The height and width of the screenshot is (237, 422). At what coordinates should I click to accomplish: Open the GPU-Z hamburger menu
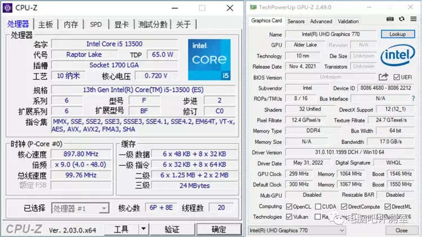pyautogui.click(x=414, y=19)
